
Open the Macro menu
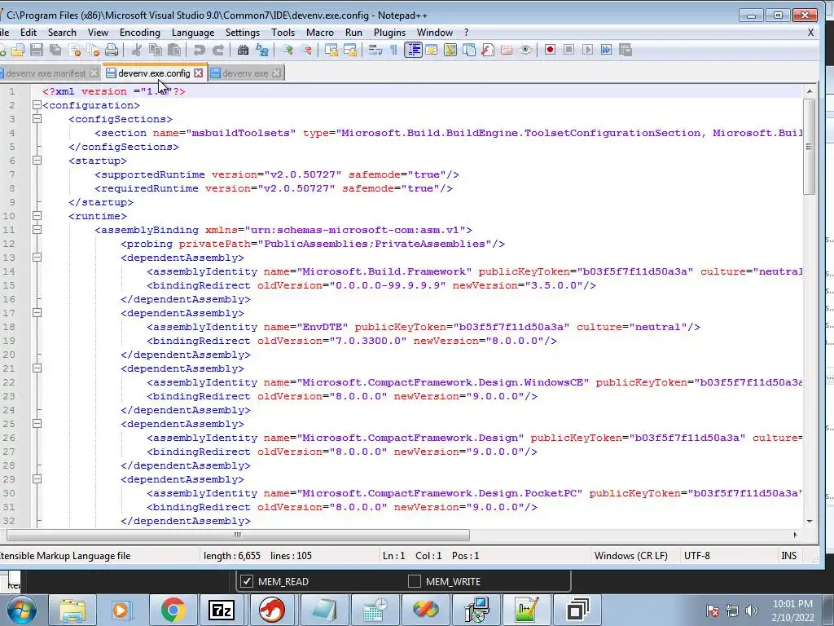pyautogui.click(x=319, y=33)
